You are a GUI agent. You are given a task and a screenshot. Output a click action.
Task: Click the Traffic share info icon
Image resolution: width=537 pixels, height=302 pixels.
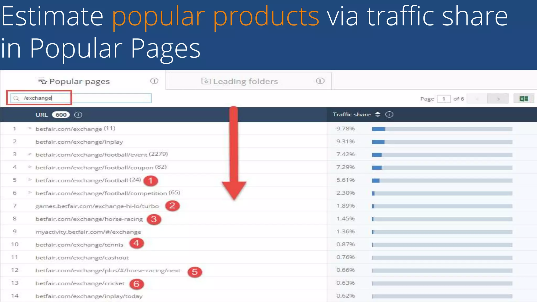tap(389, 114)
